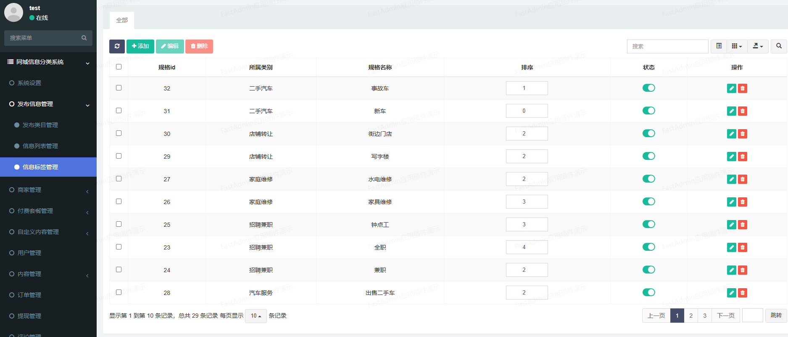Click the edit pencil icon for row 28
788x337 pixels.
(x=731, y=293)
